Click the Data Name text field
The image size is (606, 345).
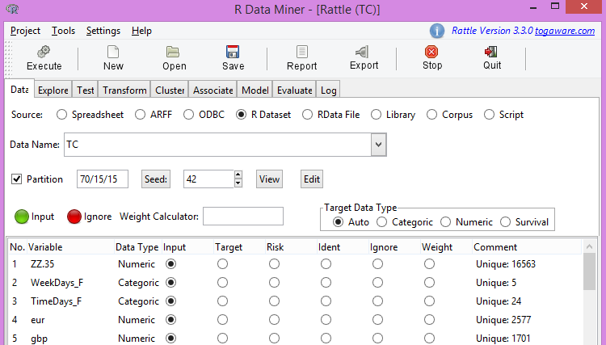tap(217, 145)
